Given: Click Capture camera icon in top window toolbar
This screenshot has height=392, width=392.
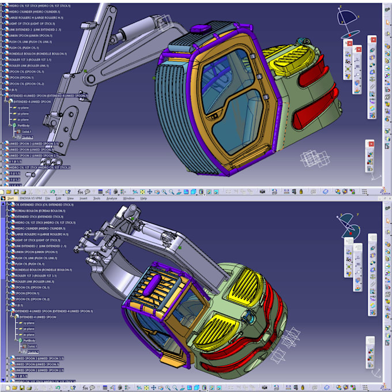Looking at the screenshot, I should (262, 191).
